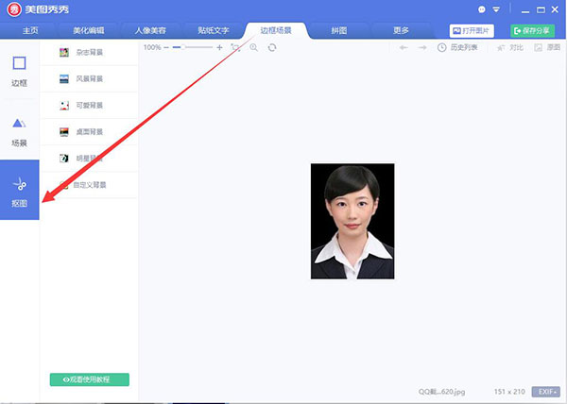This screenshot has width=567, height=404.
Task: Click the rotate/refresh icon
Action: click(272, 47)
